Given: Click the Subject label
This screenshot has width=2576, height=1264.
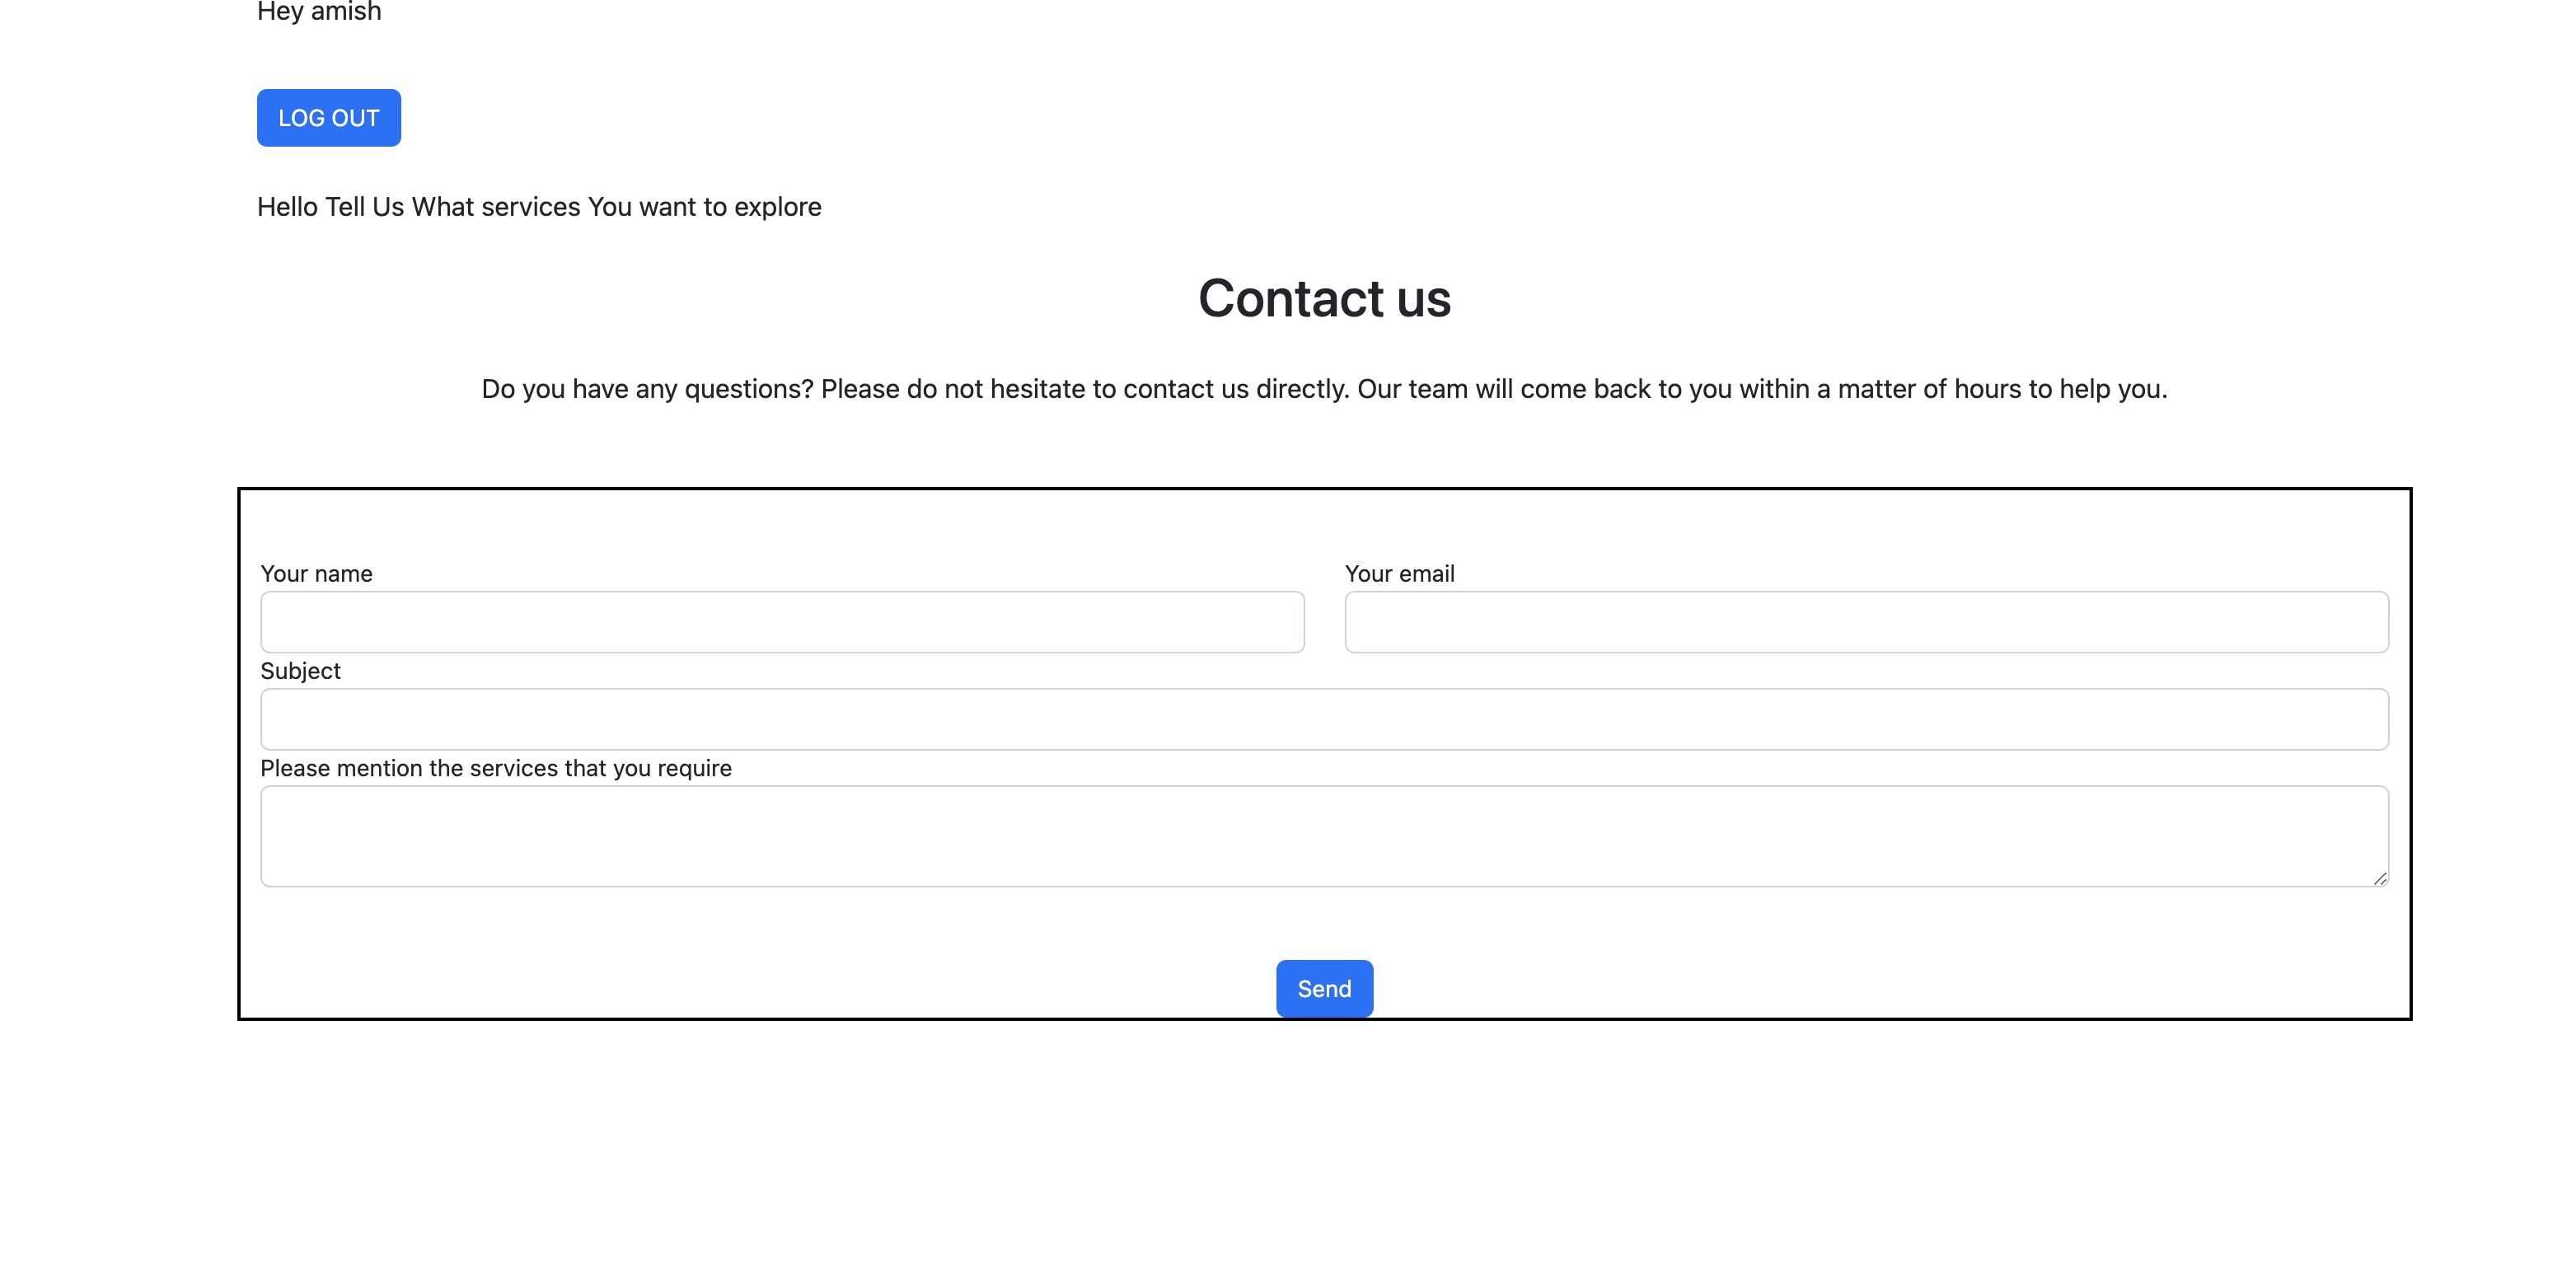Looking at the screenshot, I should click(300, 671).
